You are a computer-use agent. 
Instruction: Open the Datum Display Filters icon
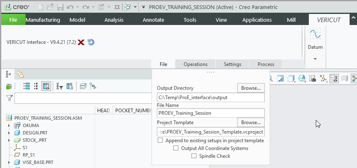pyautogui.click(x=323, y=78)
